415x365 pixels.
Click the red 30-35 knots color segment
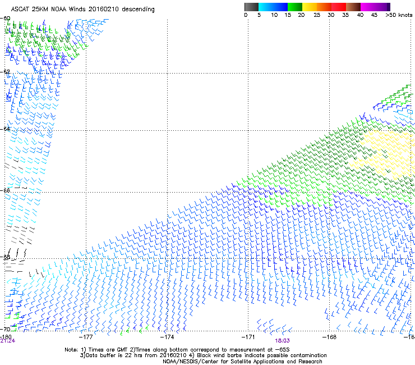tap(339, 7)
